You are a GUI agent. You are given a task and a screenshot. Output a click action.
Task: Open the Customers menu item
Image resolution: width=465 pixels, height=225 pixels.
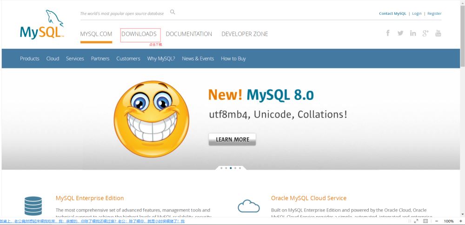pos(128,59)
